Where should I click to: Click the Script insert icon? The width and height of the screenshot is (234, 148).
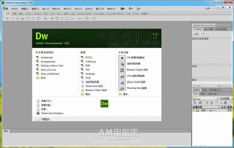tap(79, 18)
